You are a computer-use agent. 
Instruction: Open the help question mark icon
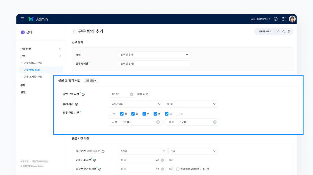click(275, 19)
